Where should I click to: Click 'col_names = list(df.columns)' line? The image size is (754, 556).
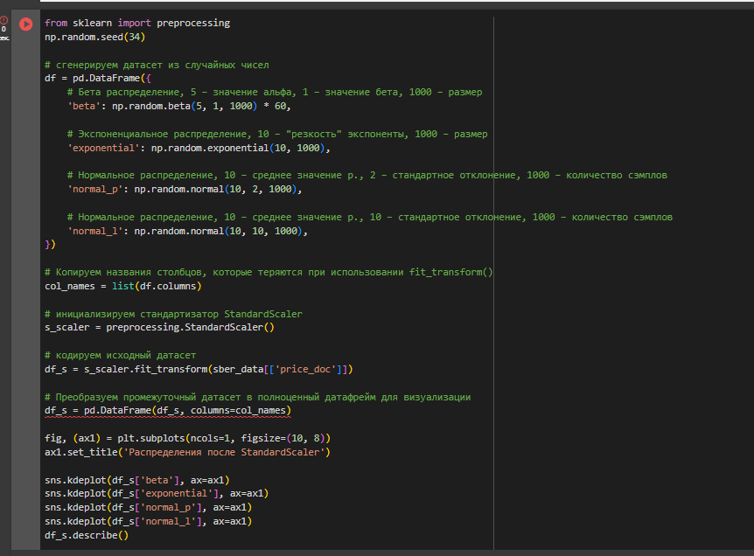[x=123, y=287]
